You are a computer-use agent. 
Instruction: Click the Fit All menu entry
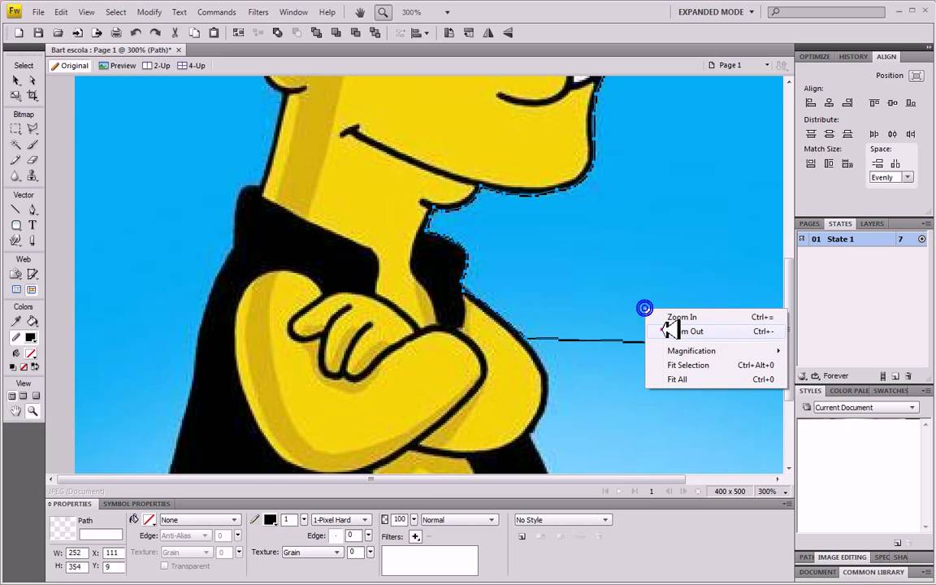(717, 379)
